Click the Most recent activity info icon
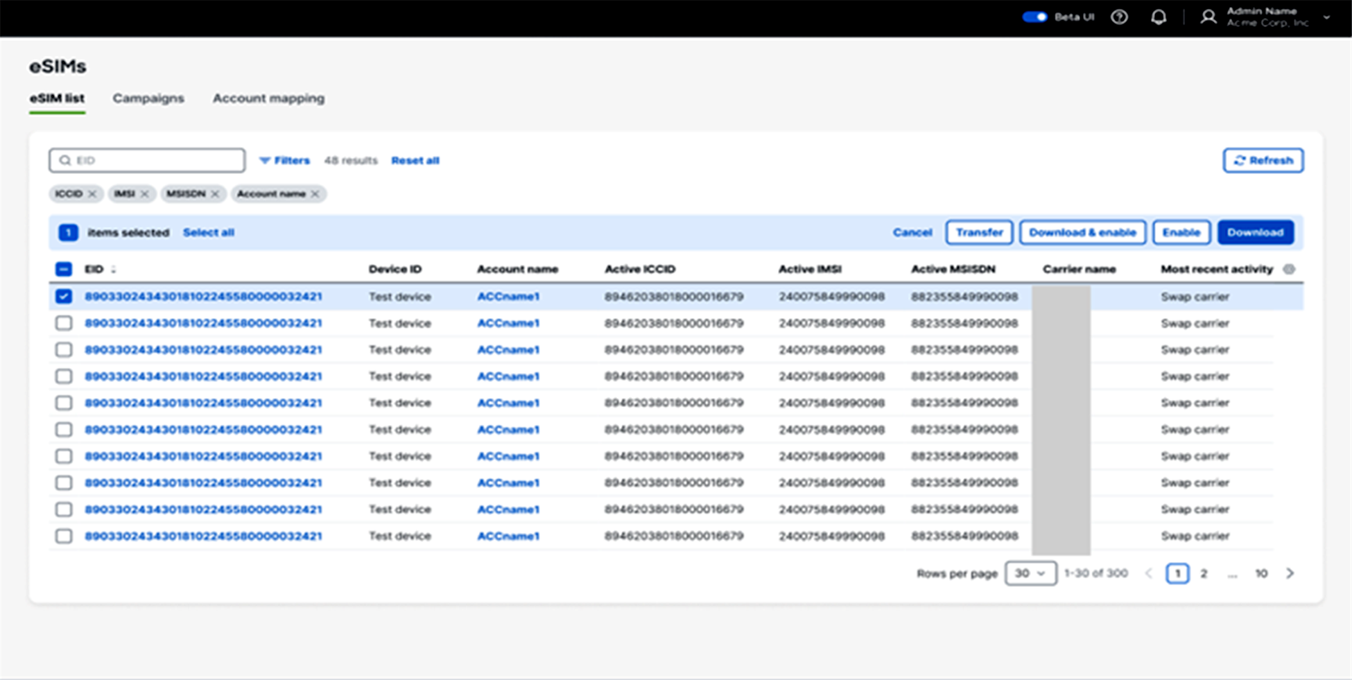The width and height of the screenshot is (1352, 680). tap(1289, 269)
